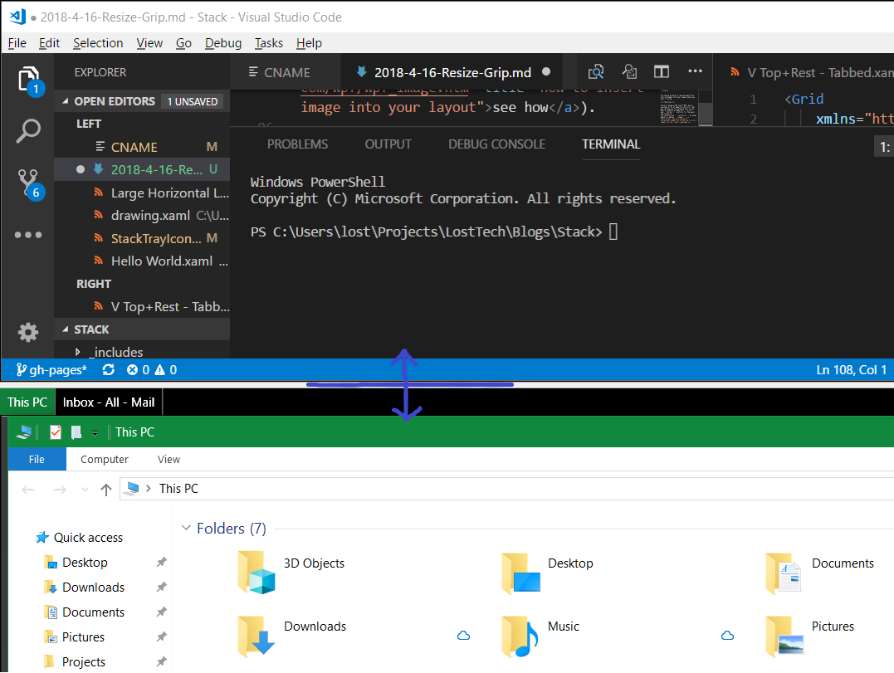The height and width of the screenshot is (673, 894).
Task: Click the errors count icon in status bar
Action: coord(132,370)
